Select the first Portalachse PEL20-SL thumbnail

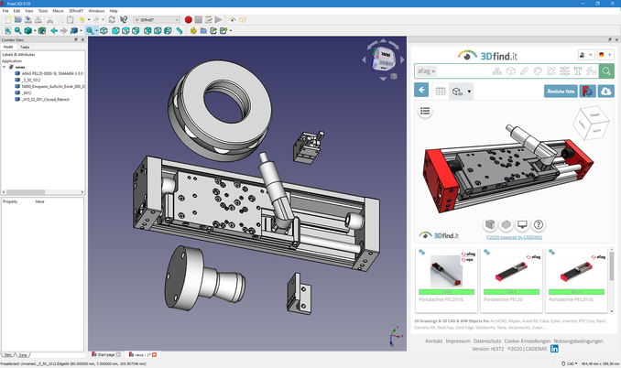[446, 272]
